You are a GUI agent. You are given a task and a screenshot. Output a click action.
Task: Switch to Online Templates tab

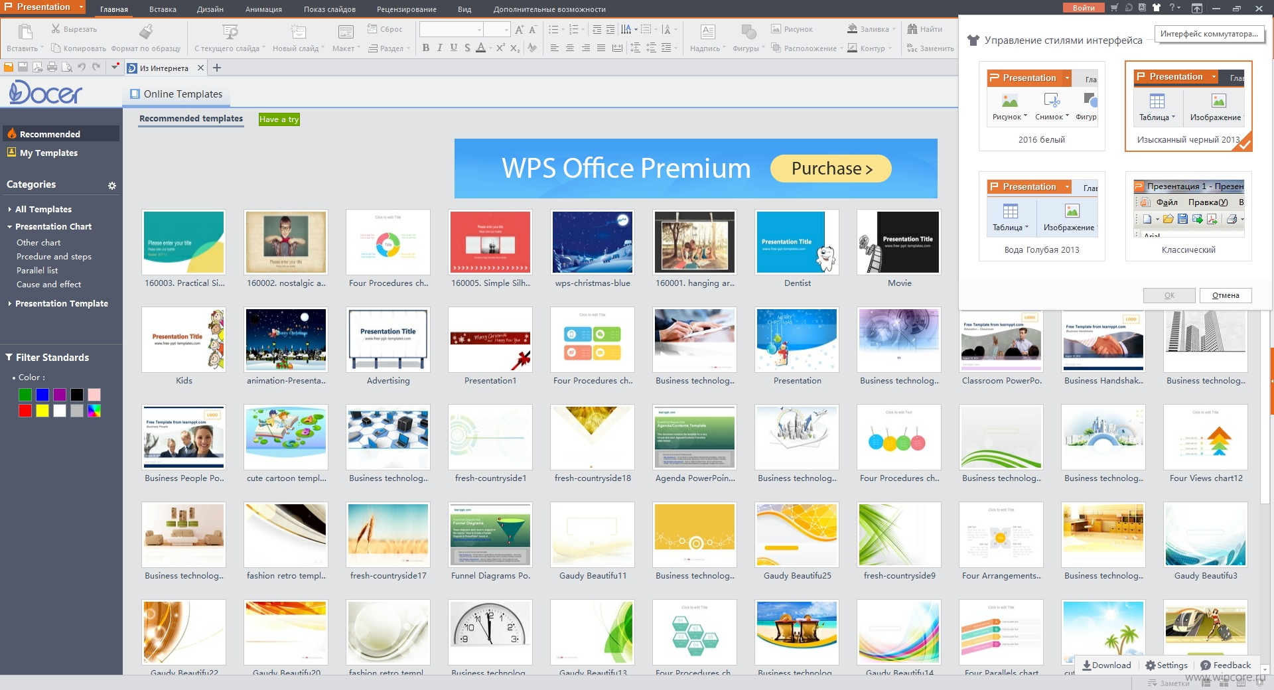[177, 94]
